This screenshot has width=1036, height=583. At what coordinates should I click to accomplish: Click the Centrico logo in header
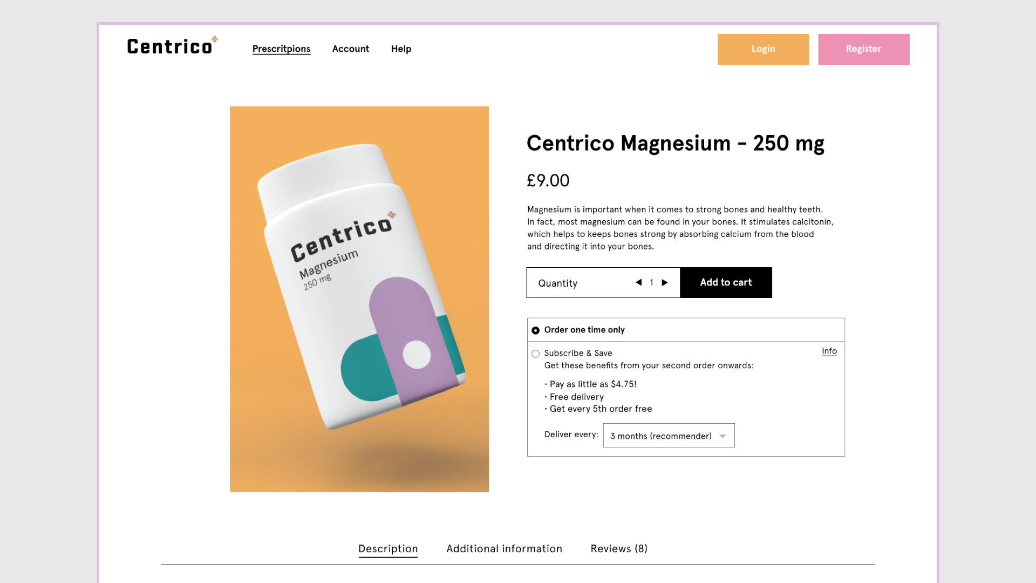tap(169, 47)
